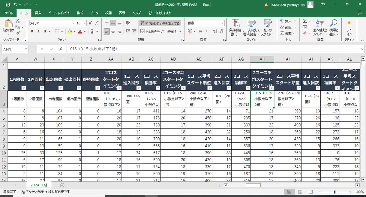Screen dimensions: 366x197
Task: Click the Cut scissors icon
Action: click(18, 21)
